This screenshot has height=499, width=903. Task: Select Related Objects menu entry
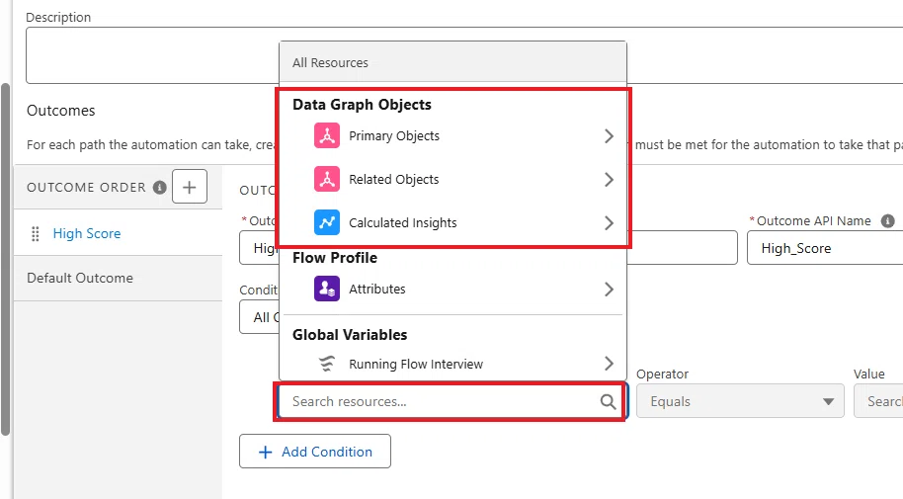pos(452,179)
